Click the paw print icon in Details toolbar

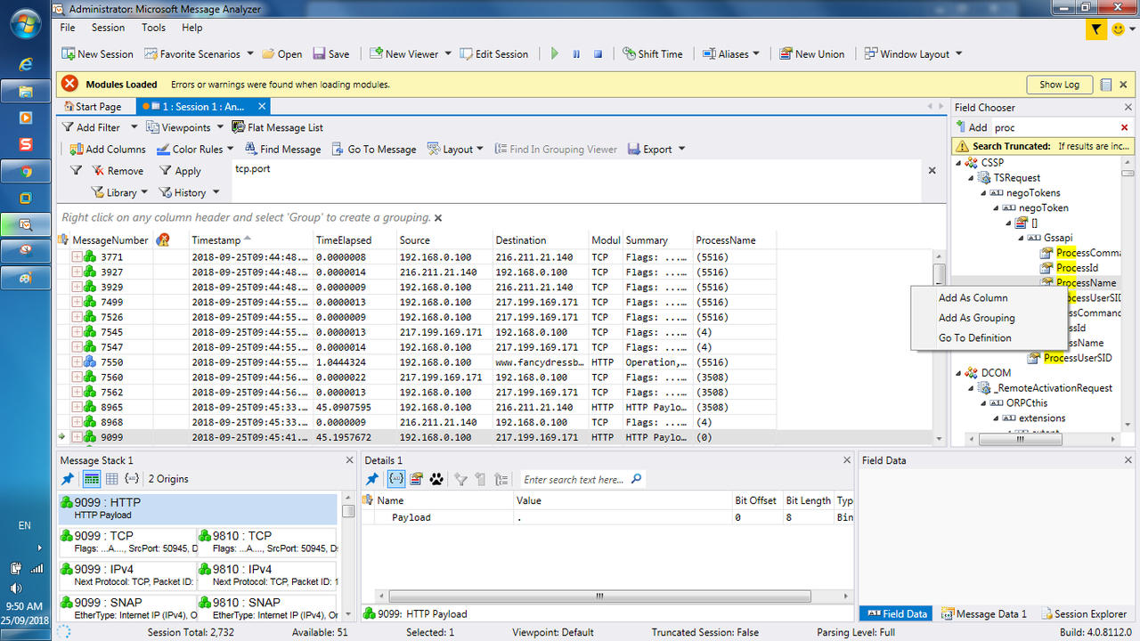click(436, 479)
